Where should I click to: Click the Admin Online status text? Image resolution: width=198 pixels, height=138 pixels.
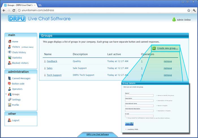[184, 20]
